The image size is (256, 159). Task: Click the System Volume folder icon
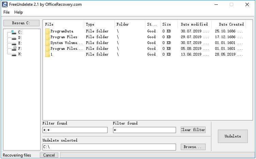(x=47, y=43)
